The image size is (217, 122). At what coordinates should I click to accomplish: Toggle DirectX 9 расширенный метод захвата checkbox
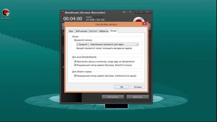(75, 65)
